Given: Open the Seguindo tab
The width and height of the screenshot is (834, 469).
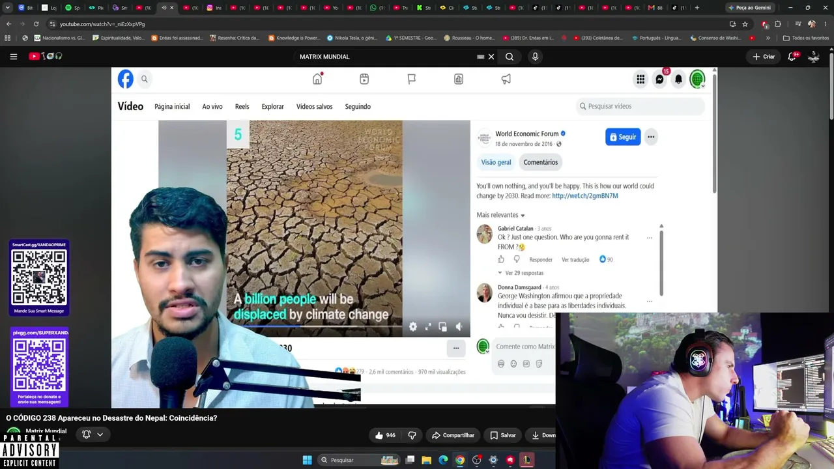Looking at the screenshot, I should (358, 106).
